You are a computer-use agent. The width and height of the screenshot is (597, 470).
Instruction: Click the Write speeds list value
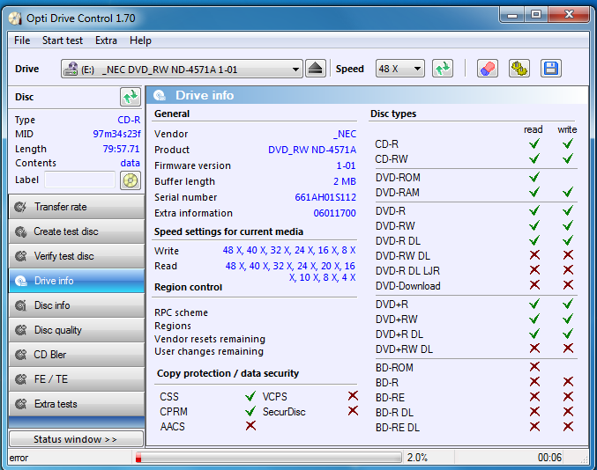point(289,251)
